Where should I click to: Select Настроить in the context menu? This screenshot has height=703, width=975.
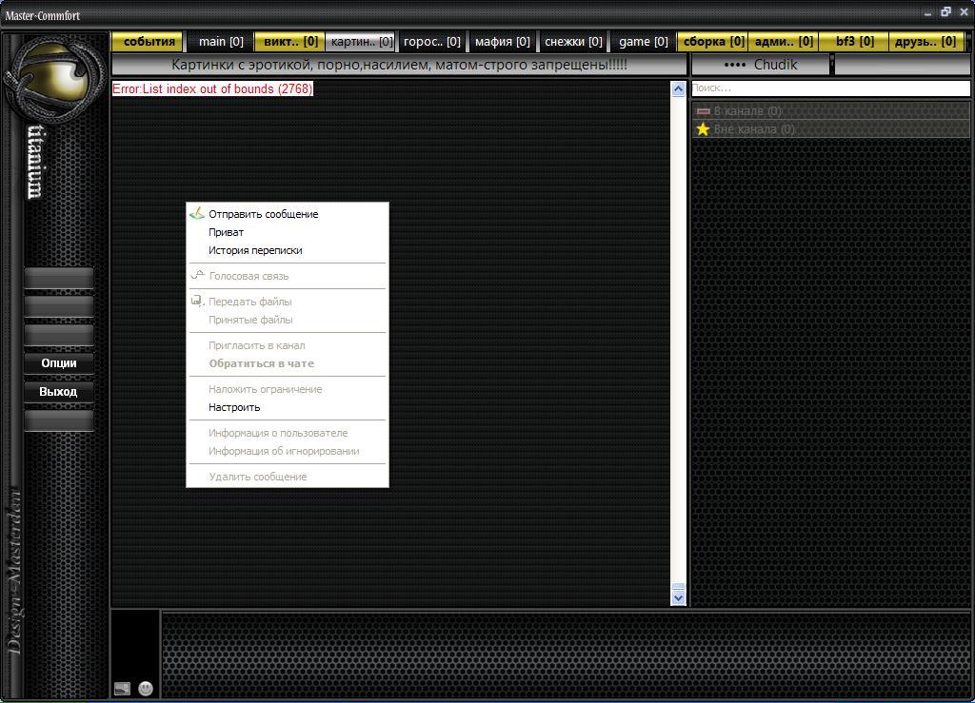click(x=234, y=407)
